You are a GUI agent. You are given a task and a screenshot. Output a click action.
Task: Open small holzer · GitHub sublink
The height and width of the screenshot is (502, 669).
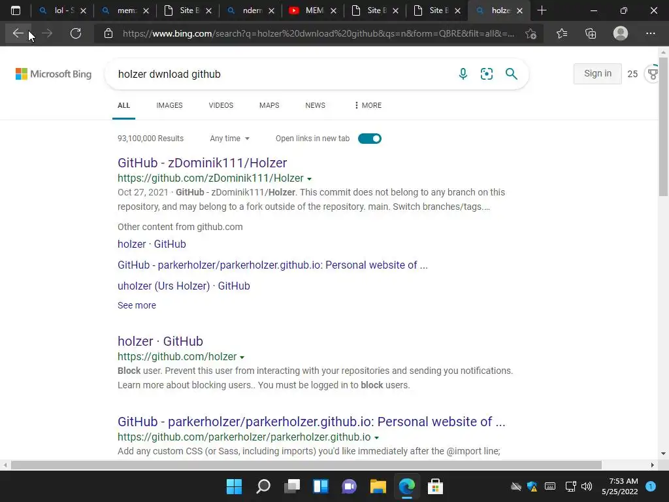[x=152, y=244]
